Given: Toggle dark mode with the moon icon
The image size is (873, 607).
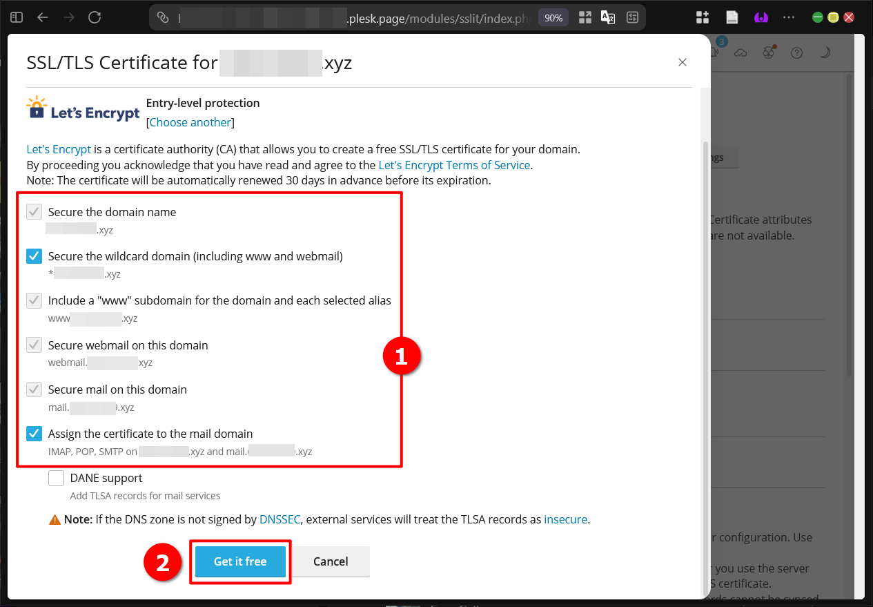Looking at the screenshot, I should [x=825, y=52].
